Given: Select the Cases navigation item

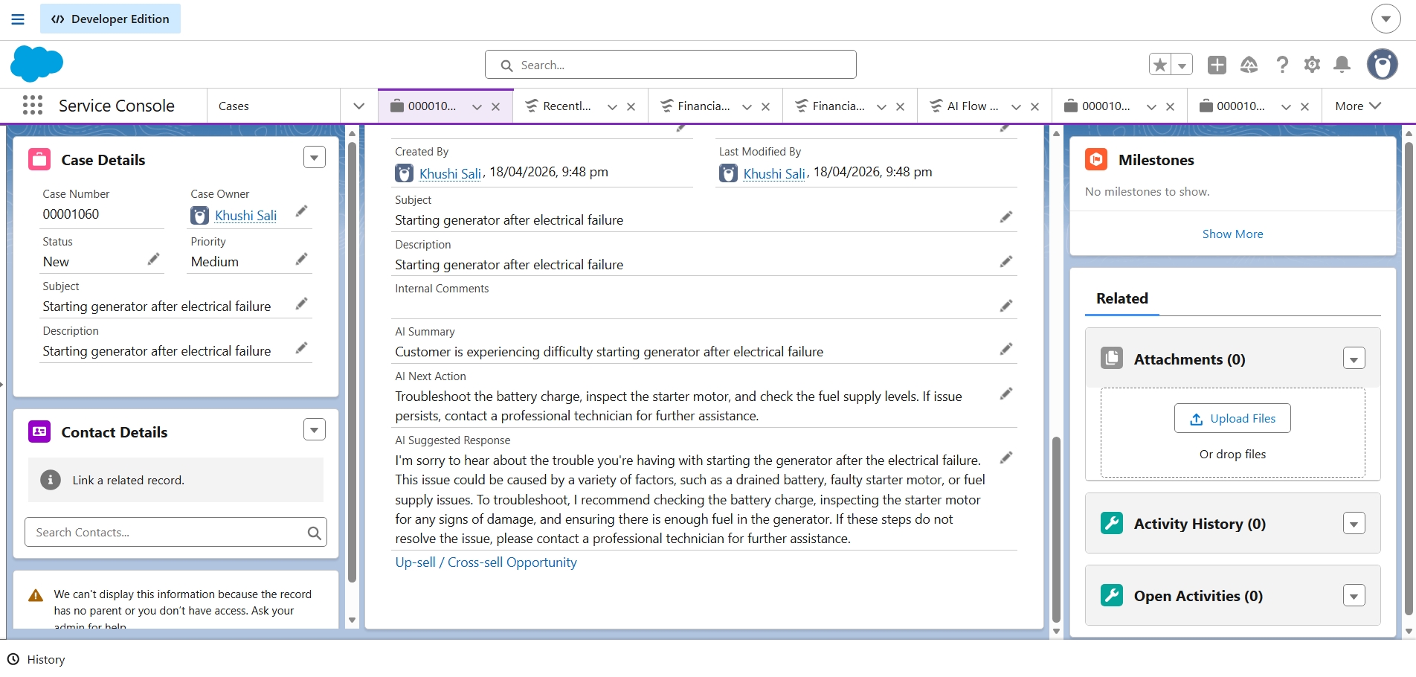Looking at the screenshot, I should click(234, 106).
